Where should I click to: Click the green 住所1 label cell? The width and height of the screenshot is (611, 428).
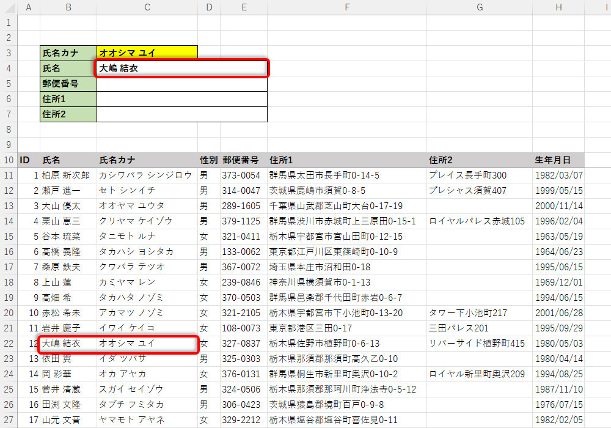[68, 99]
